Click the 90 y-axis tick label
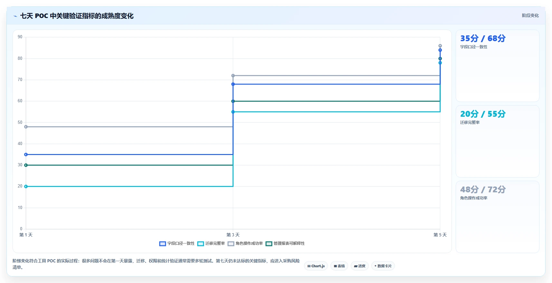Screen dimensions: 552x283 (20, 37)
